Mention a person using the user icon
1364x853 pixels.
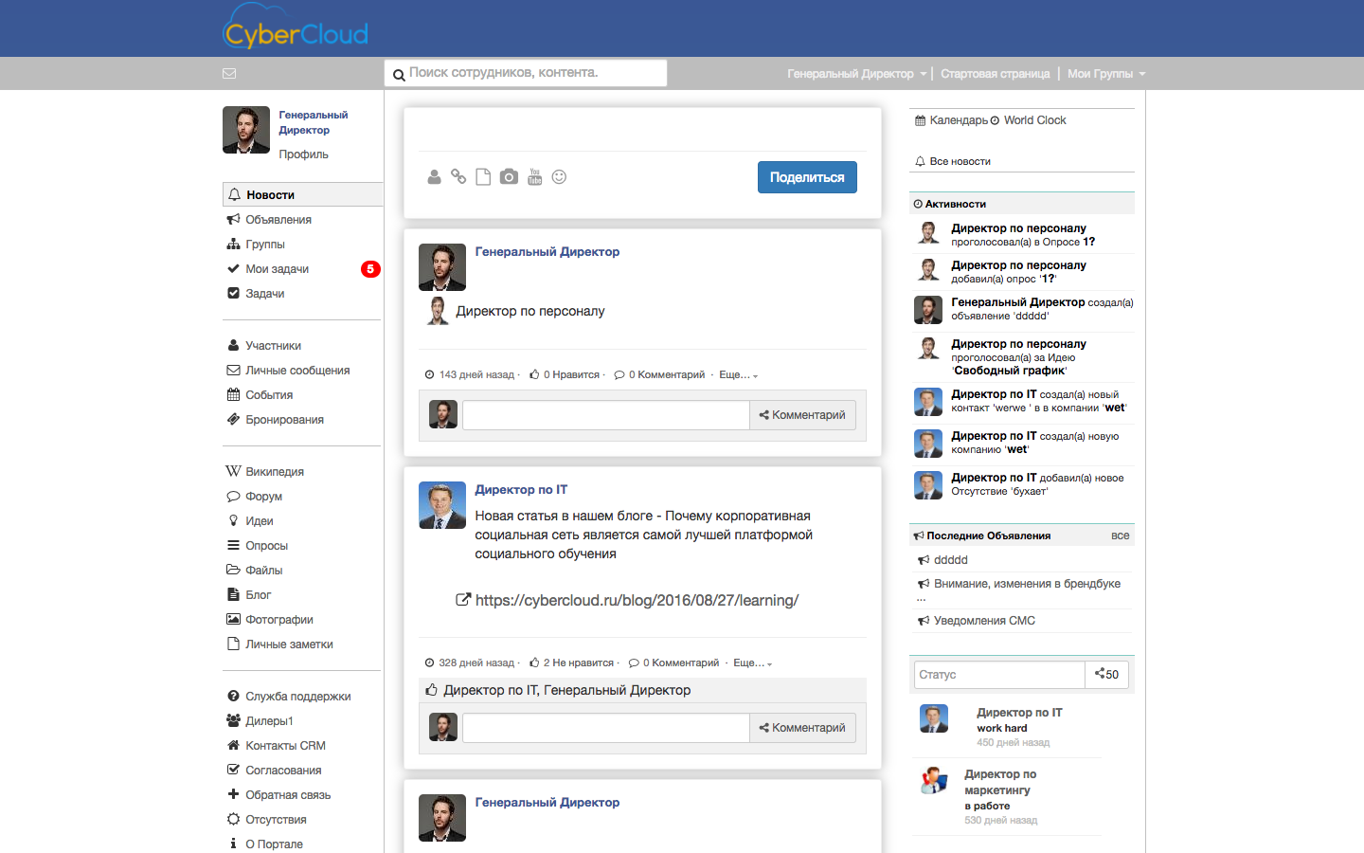(x=434, y=176)
